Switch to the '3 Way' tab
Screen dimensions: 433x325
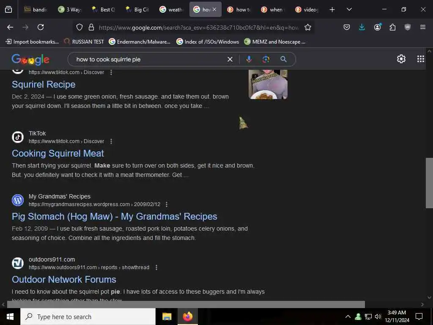70,9
